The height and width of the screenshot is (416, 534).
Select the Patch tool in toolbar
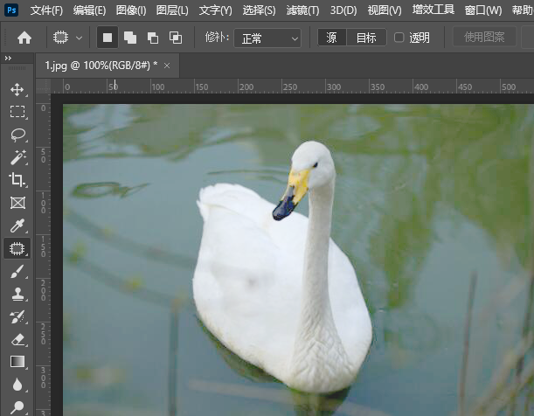click(x=17, y=248)
